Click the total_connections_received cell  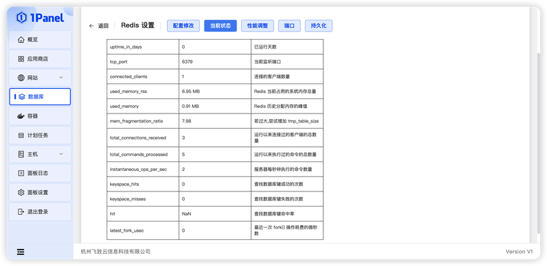(x=143, y=137)
